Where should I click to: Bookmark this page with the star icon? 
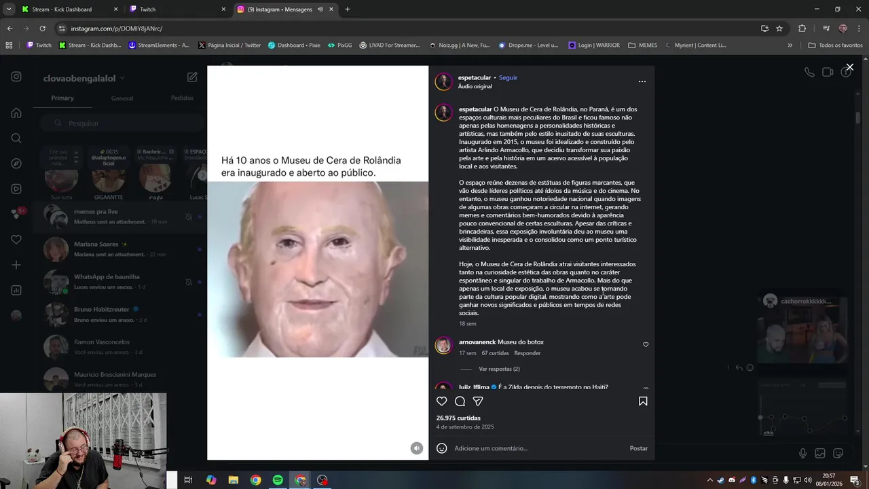(x=779, y=29)
